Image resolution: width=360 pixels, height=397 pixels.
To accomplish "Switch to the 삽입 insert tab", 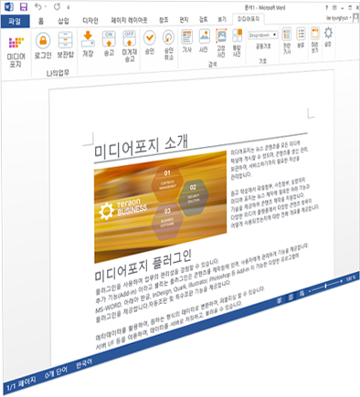I will (63, 21).
